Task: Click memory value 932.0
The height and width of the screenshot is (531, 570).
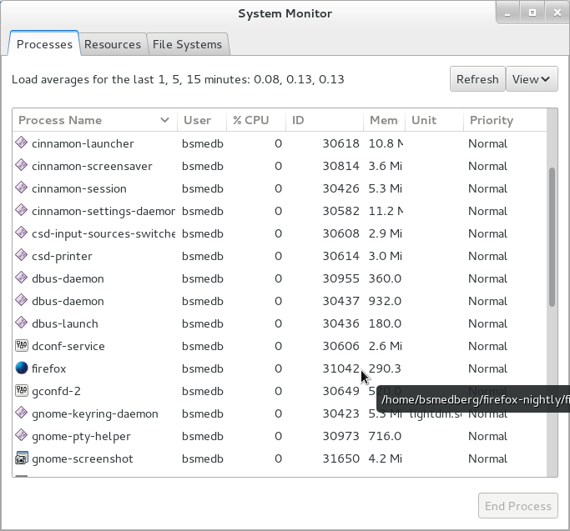Action: coord(385,301)
